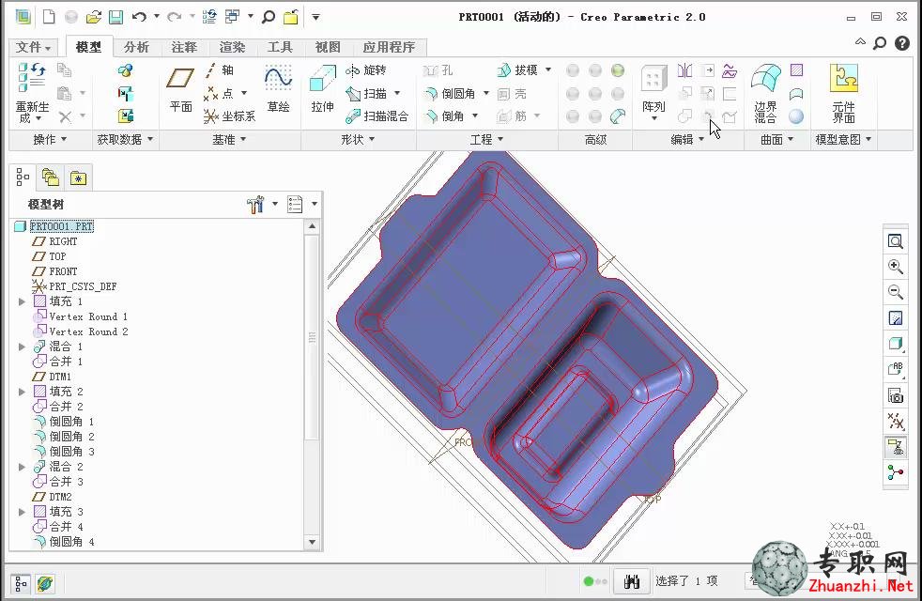Pick the Sweep (扫描) tool

[x=366, y=94]
